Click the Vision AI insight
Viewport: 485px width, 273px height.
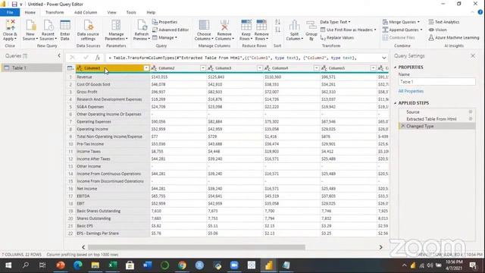pos(438,30)
